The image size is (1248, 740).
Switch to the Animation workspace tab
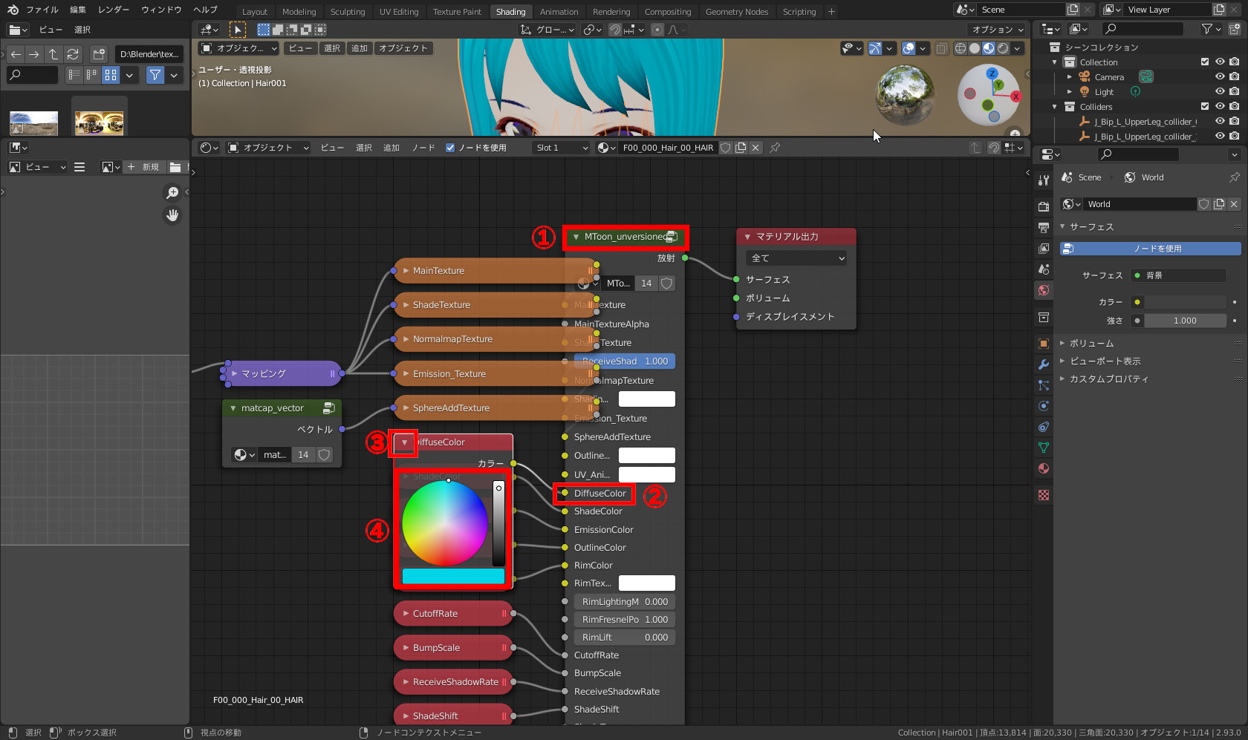click(559, 12)
